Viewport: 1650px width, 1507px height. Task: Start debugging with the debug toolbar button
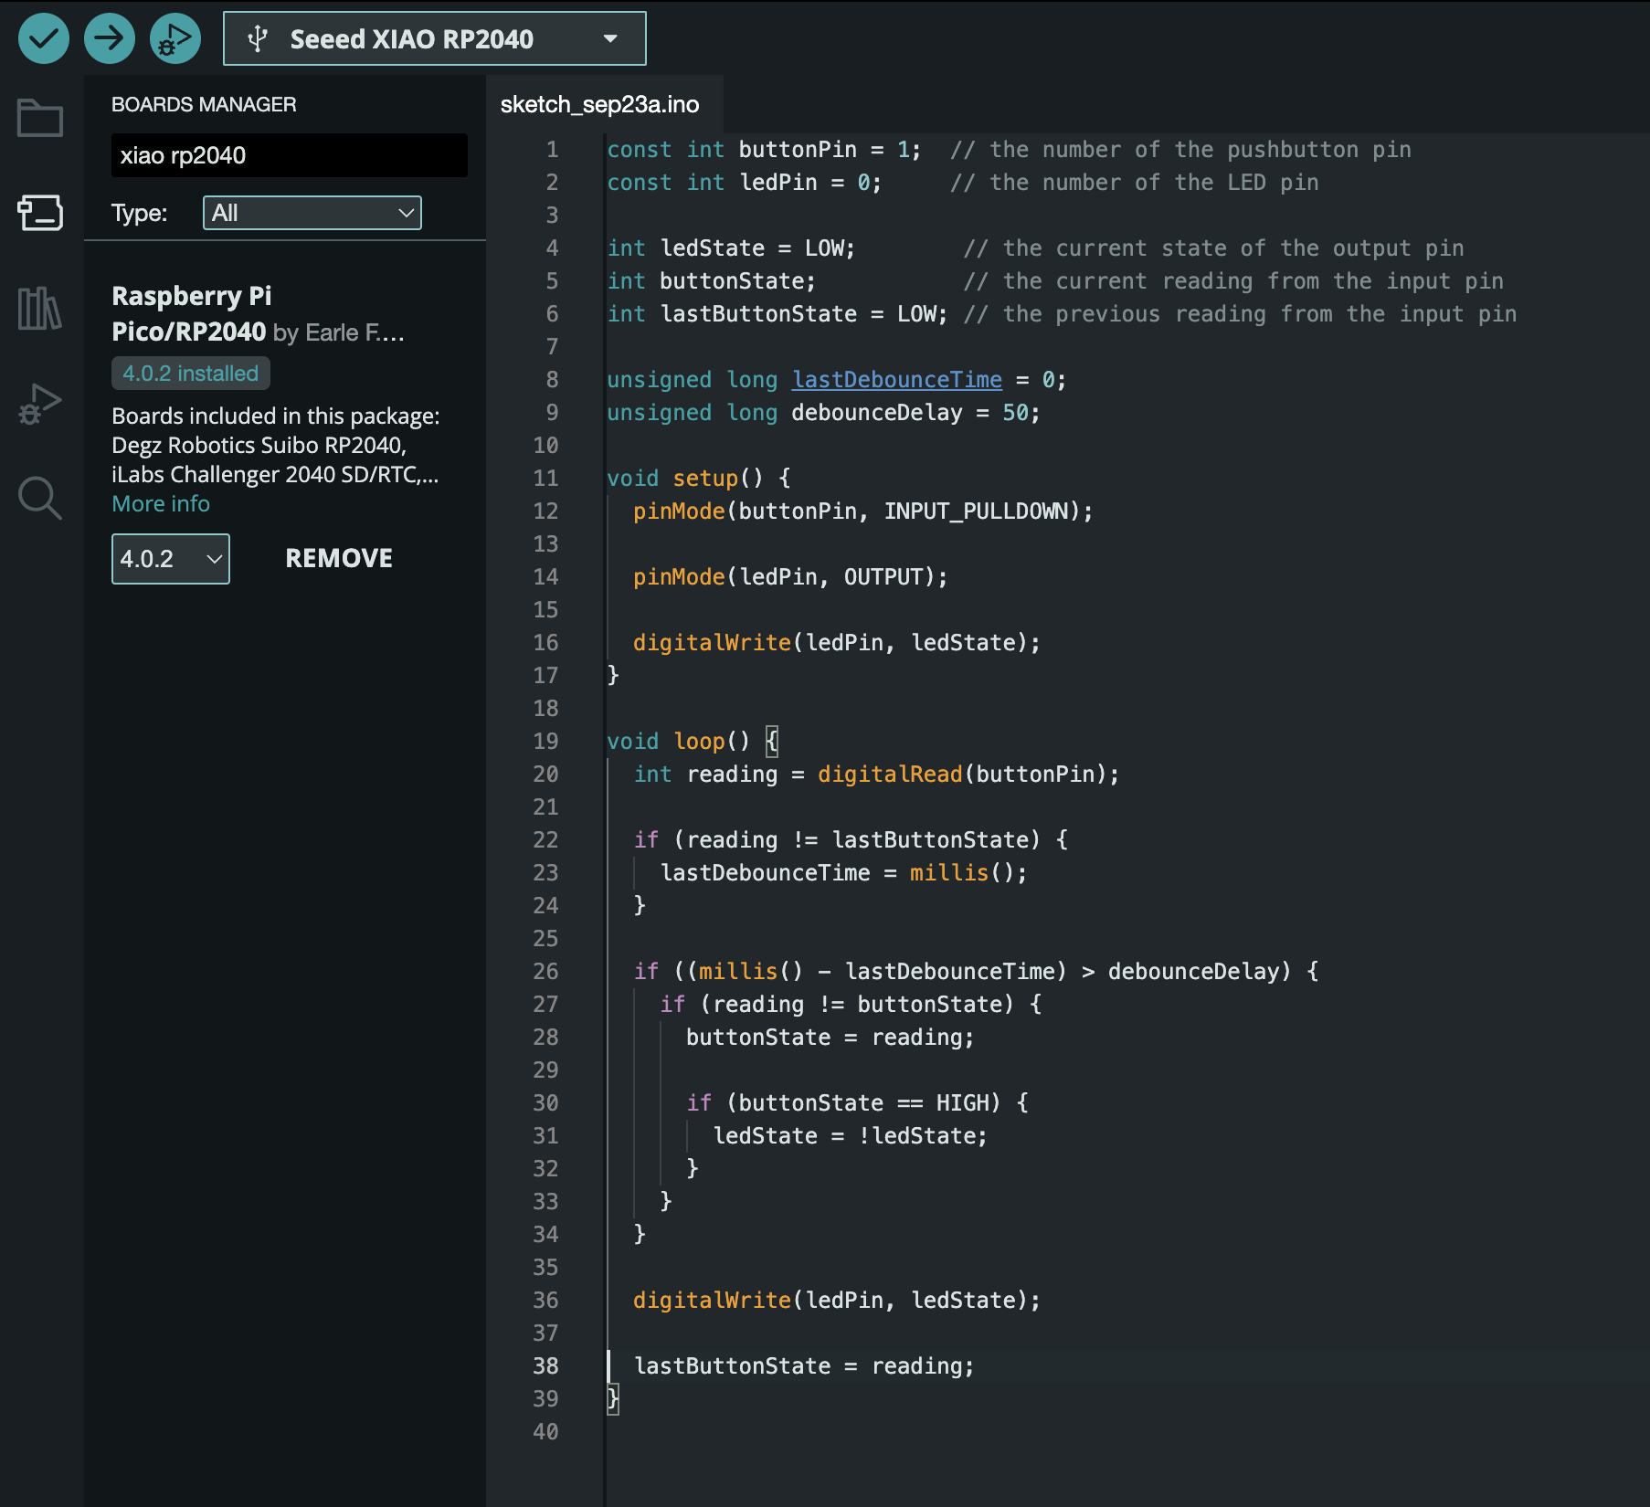[x=175, y=38]
